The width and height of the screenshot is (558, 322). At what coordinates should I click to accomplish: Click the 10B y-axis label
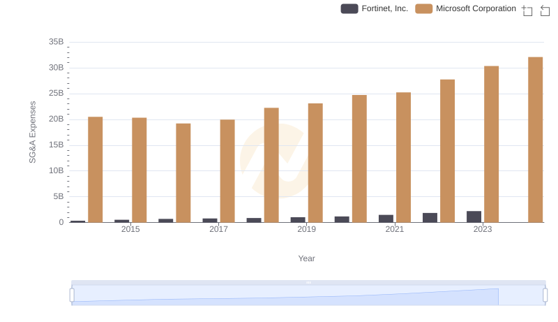pyautogui.click(x=56, y=170)
